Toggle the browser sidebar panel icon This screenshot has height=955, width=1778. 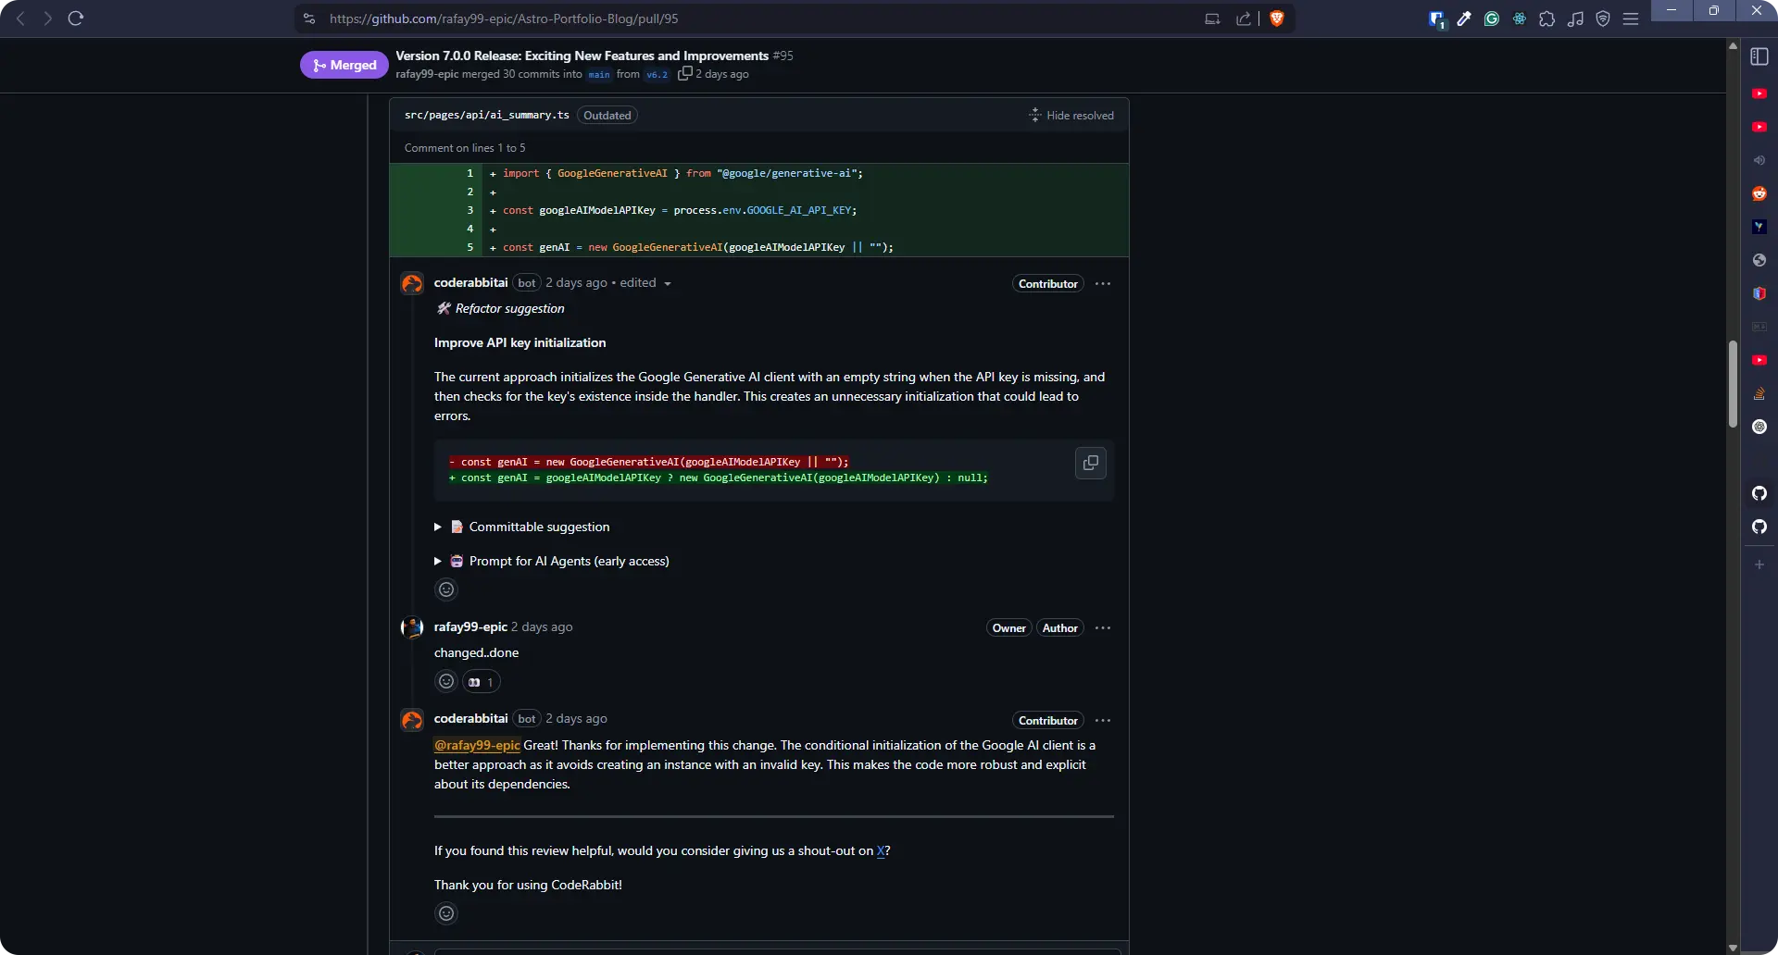tap(1759, 56)
